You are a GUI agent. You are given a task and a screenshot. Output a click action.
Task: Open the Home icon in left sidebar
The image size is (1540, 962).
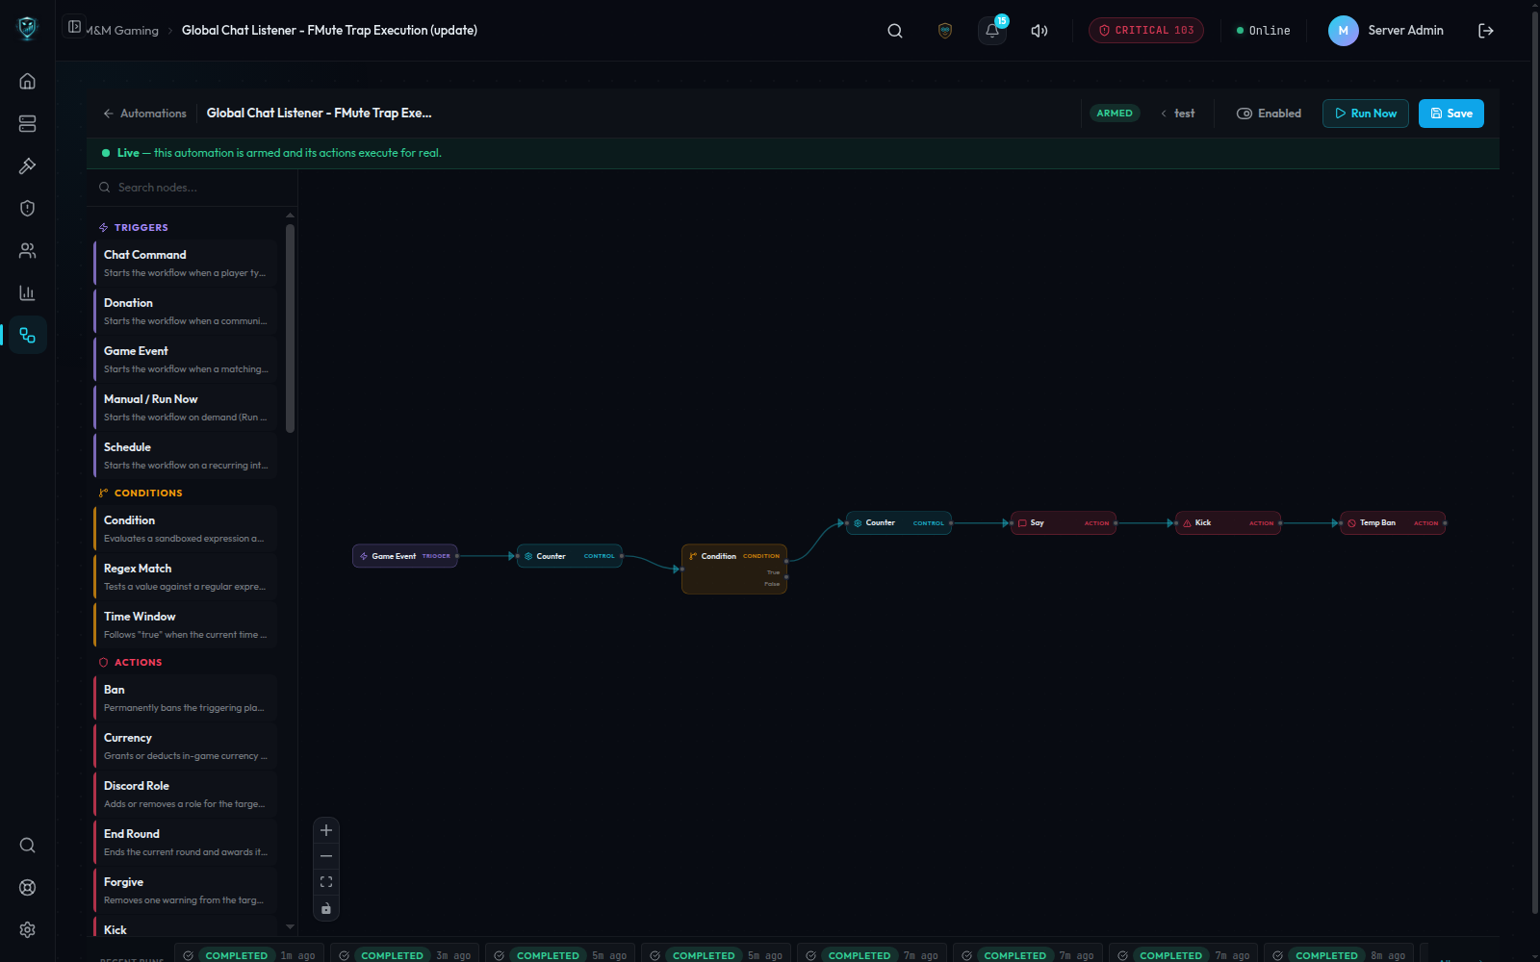[x=27, y=81]
